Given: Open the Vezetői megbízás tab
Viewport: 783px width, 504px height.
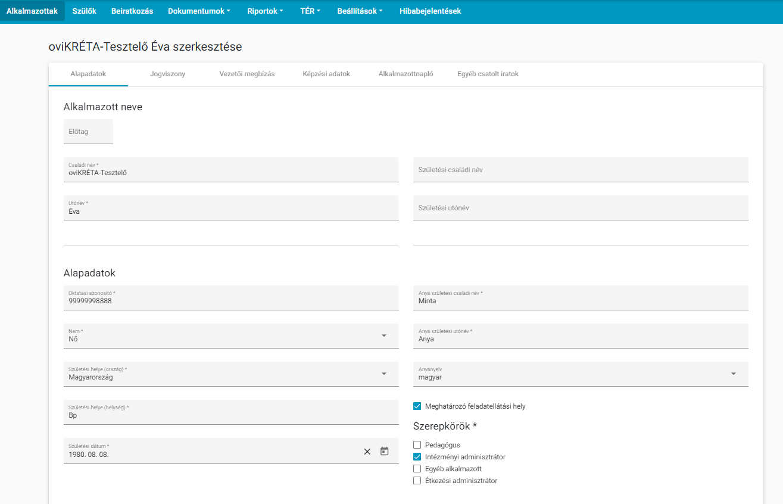Looking at the screenshot, I should (247, 74).
